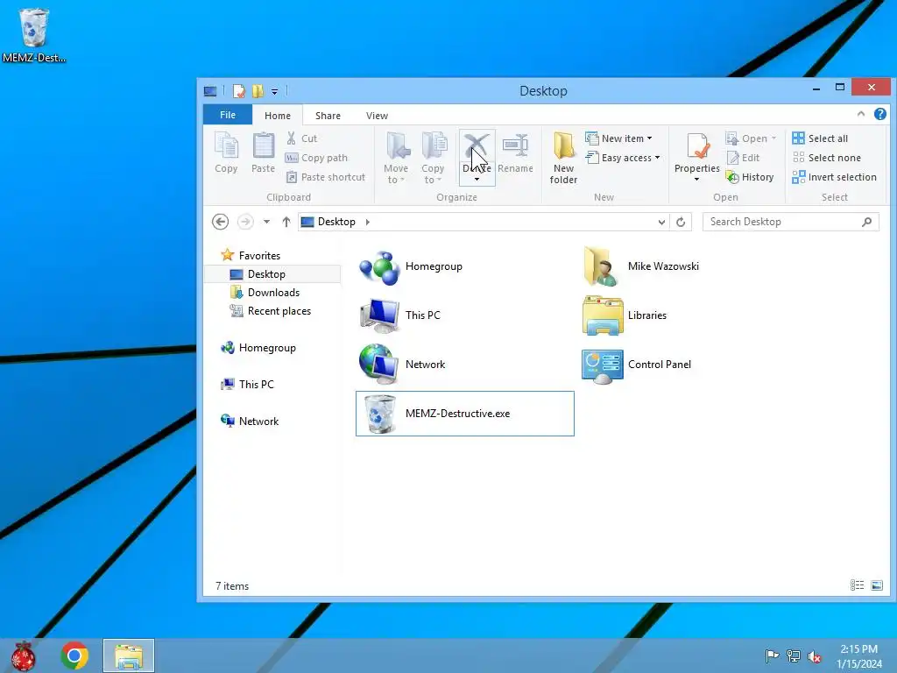
Task: Select Downloads in the navigation pane
Action: tap(265, 293)
